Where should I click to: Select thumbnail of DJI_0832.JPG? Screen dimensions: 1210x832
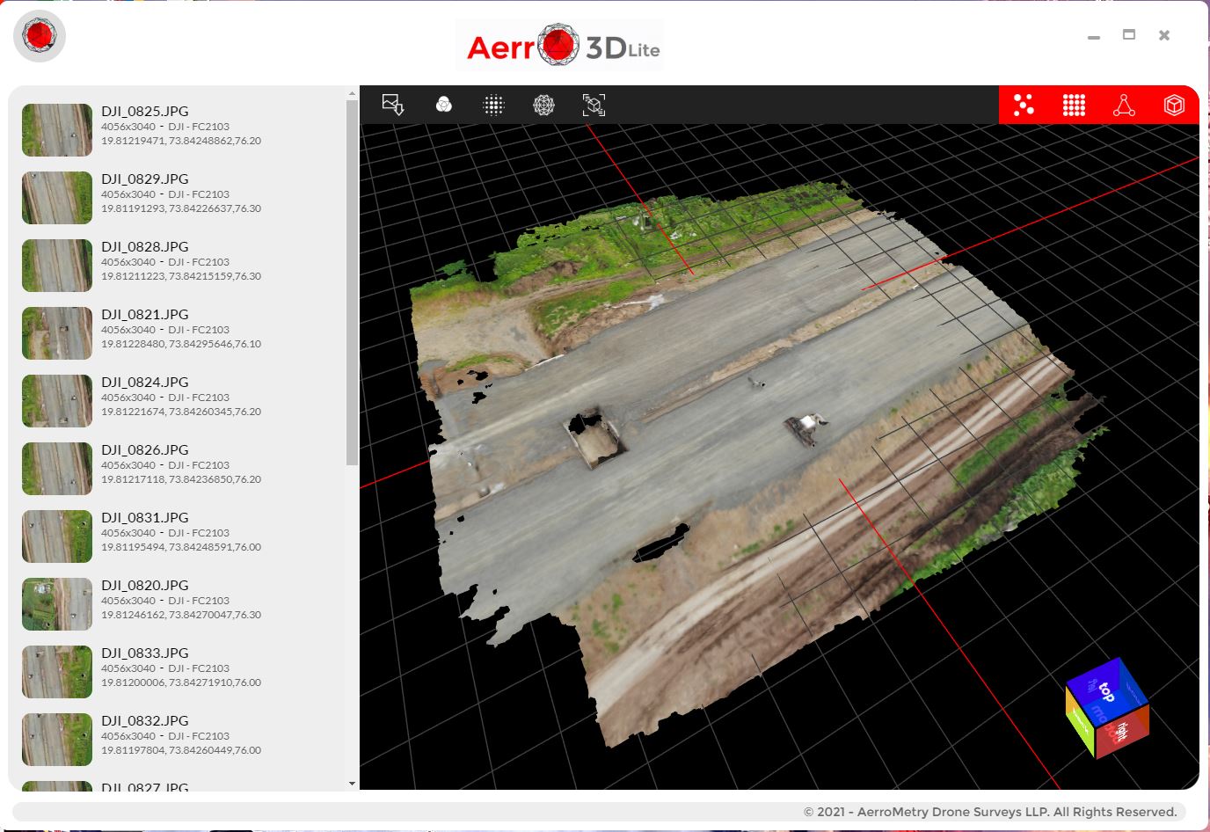point(57,740)
